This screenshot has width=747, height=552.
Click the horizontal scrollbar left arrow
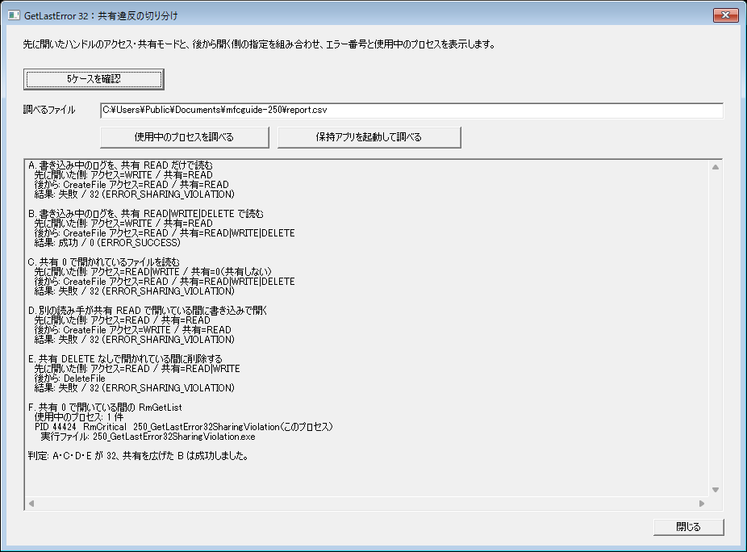[x=31, y=504]
